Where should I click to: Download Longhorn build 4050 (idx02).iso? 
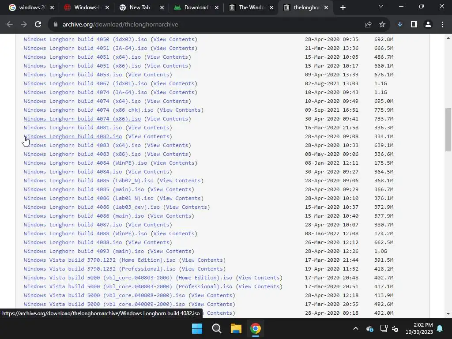(86, 39)
